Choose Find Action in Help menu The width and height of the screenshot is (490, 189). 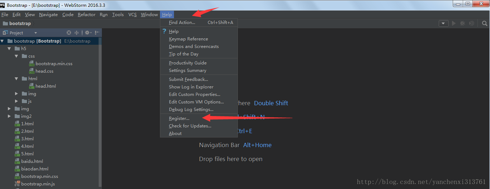(199, 23)
